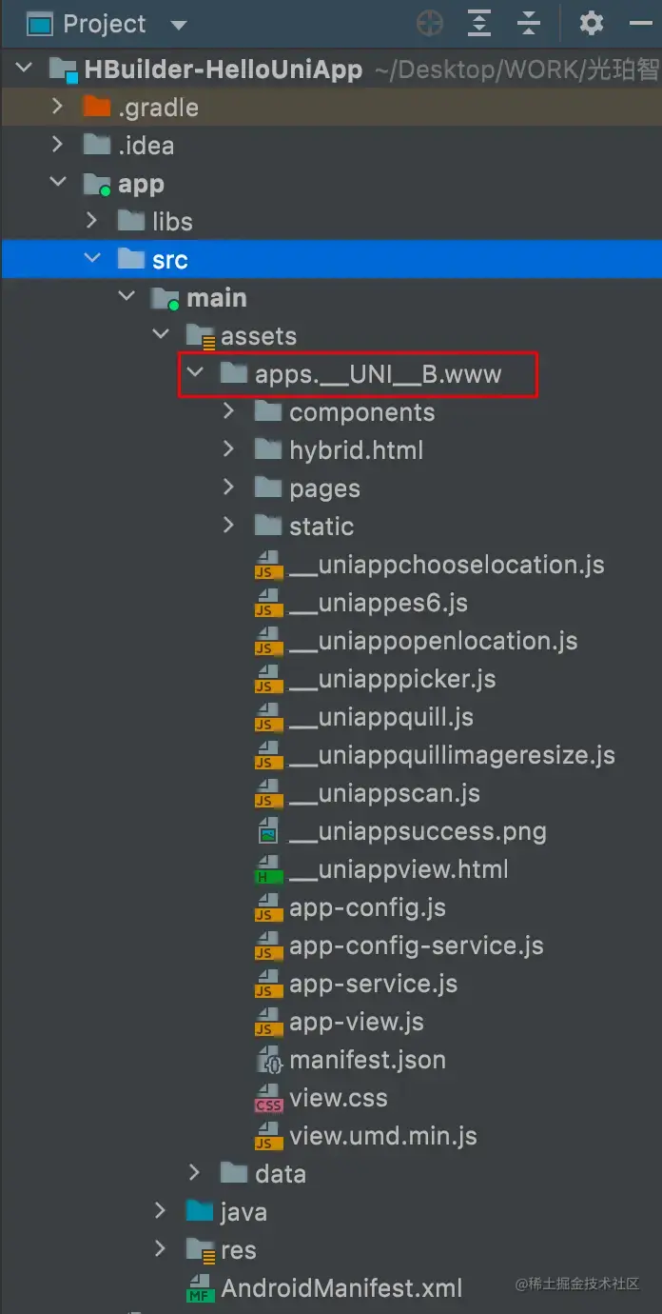662x1314 pixels.
Task: Click the JSON icon of manifest.json
Action: 270,1060
